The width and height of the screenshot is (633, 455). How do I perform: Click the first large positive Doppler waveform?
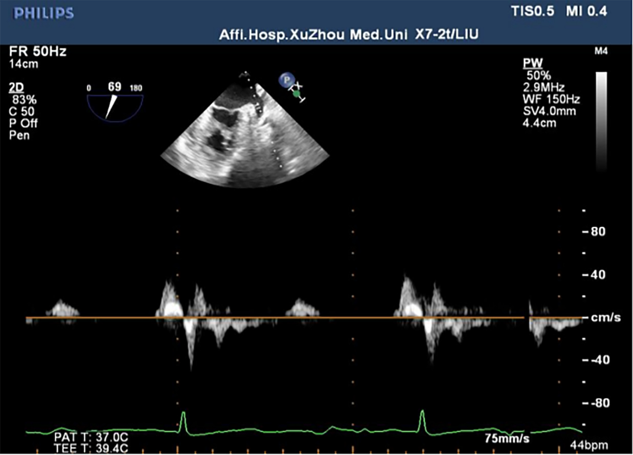tap(170, 299)
